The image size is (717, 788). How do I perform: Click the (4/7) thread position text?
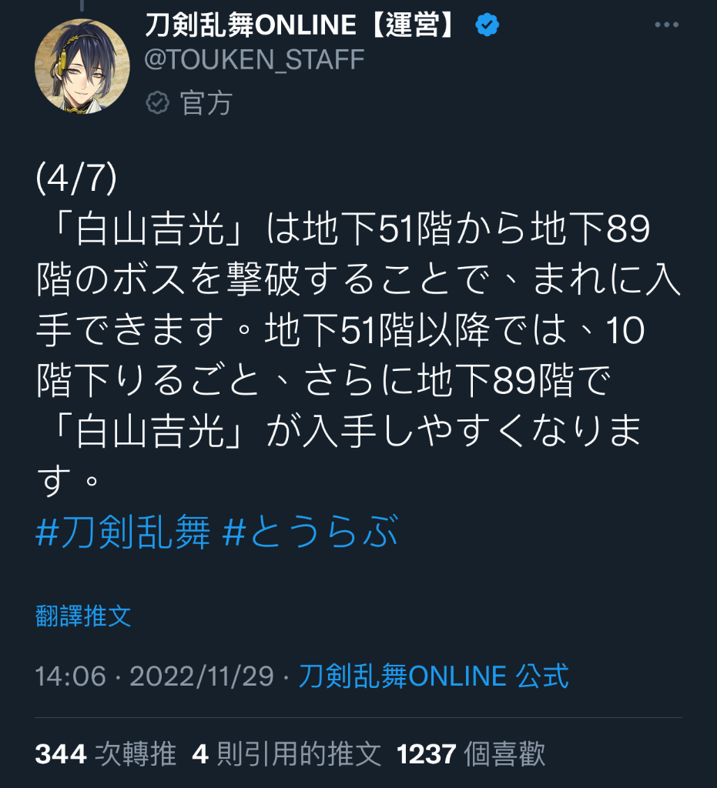point(76,179)
